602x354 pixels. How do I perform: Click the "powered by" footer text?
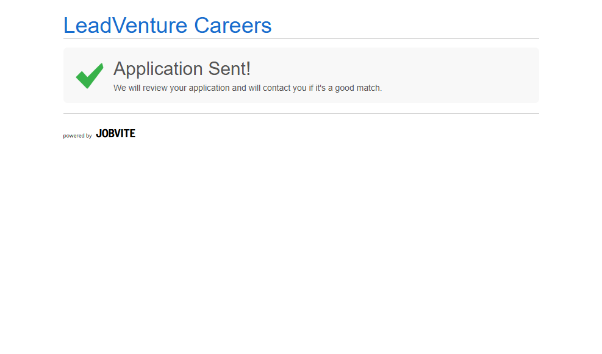tap(77, 136)
